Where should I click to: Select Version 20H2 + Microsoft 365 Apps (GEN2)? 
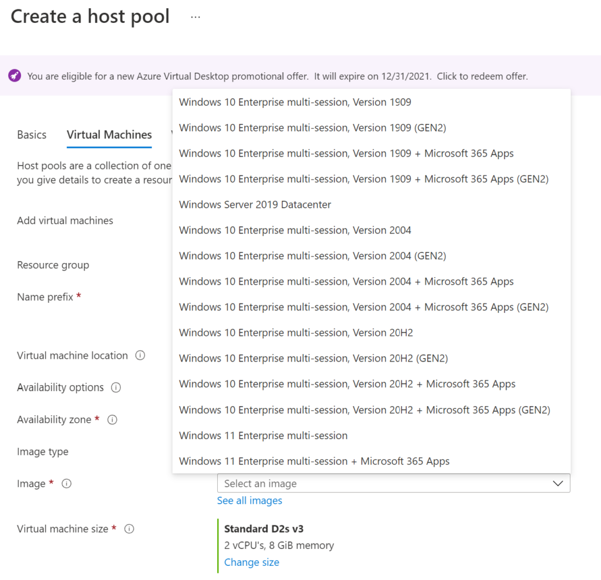(x=372, y=410)
